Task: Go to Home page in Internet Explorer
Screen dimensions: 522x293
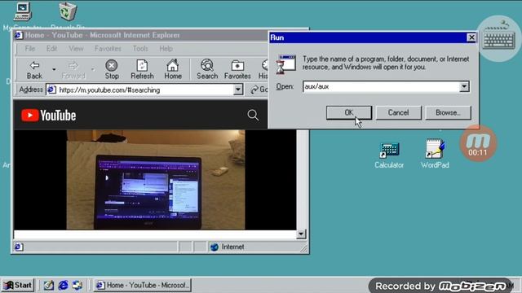Action: [x=173, y=70]
